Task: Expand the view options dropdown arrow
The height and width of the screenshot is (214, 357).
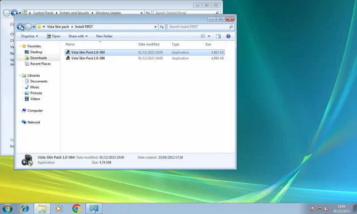Action: click(209, 36)
